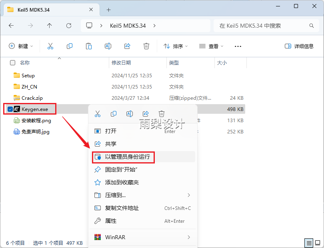Select all items via the 名称 header checkbox
Image resolution: width=324 pixels, height=248 pixels.
click(x=12, y=63)
